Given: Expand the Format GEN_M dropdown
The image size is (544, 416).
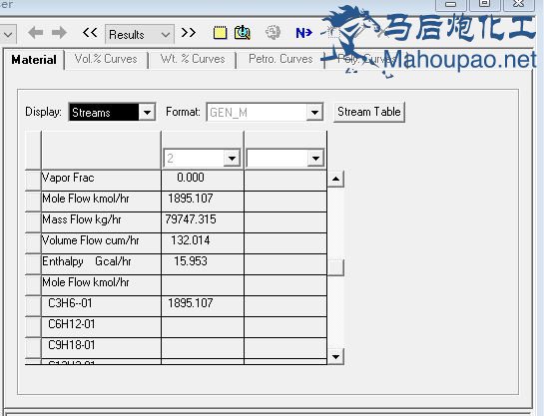Looking at the screenshot, I should pos(314,113).
